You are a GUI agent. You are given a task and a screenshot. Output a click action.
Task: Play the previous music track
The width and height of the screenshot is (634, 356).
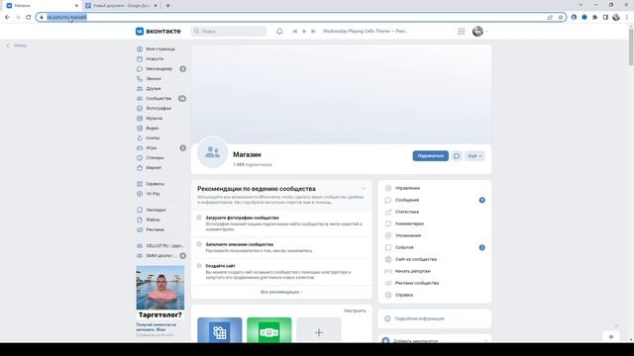295,31
